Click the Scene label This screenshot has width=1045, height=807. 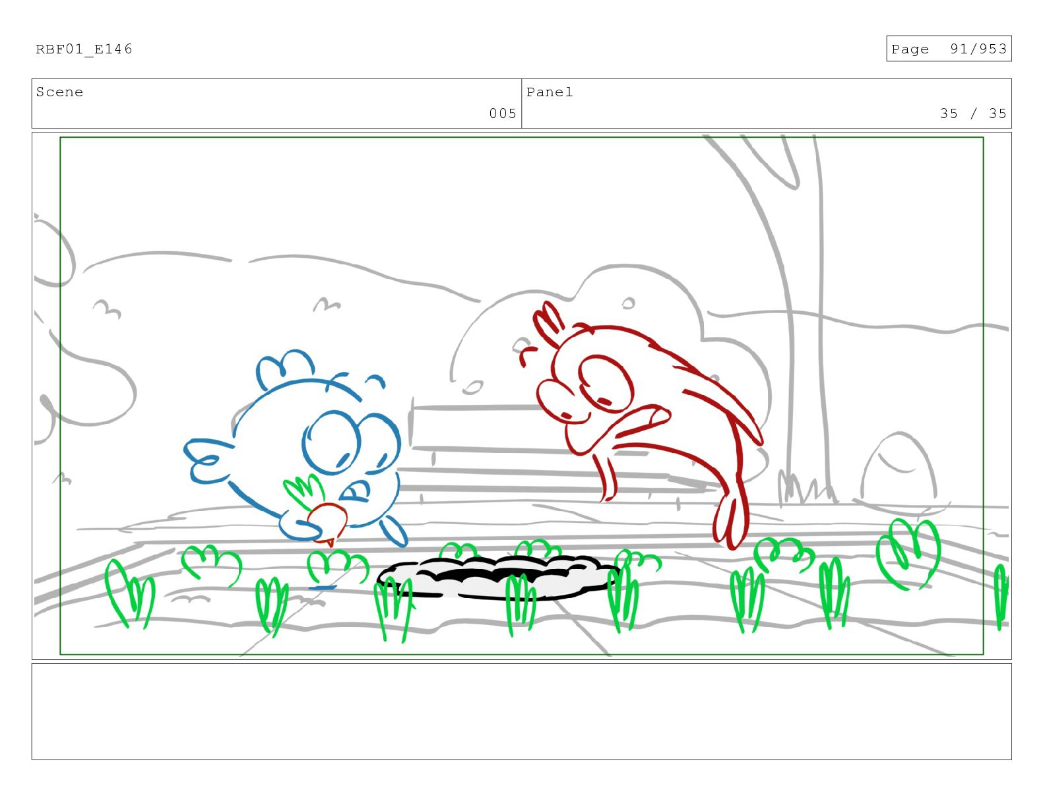59,92
